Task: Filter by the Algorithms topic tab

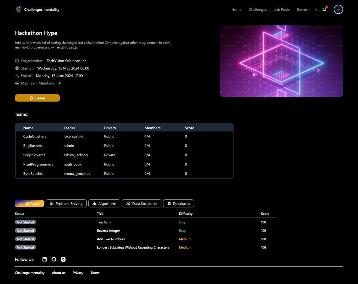Action: 104,203
